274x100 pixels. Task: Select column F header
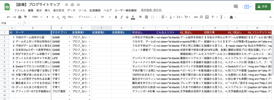pyautogui.click(x=102, y=28)
